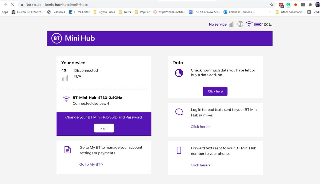Open the inlinks.net bookmark

[169, 12]
